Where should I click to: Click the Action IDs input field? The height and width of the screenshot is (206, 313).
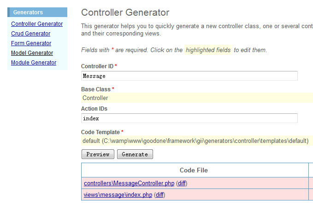coord(189,118)
